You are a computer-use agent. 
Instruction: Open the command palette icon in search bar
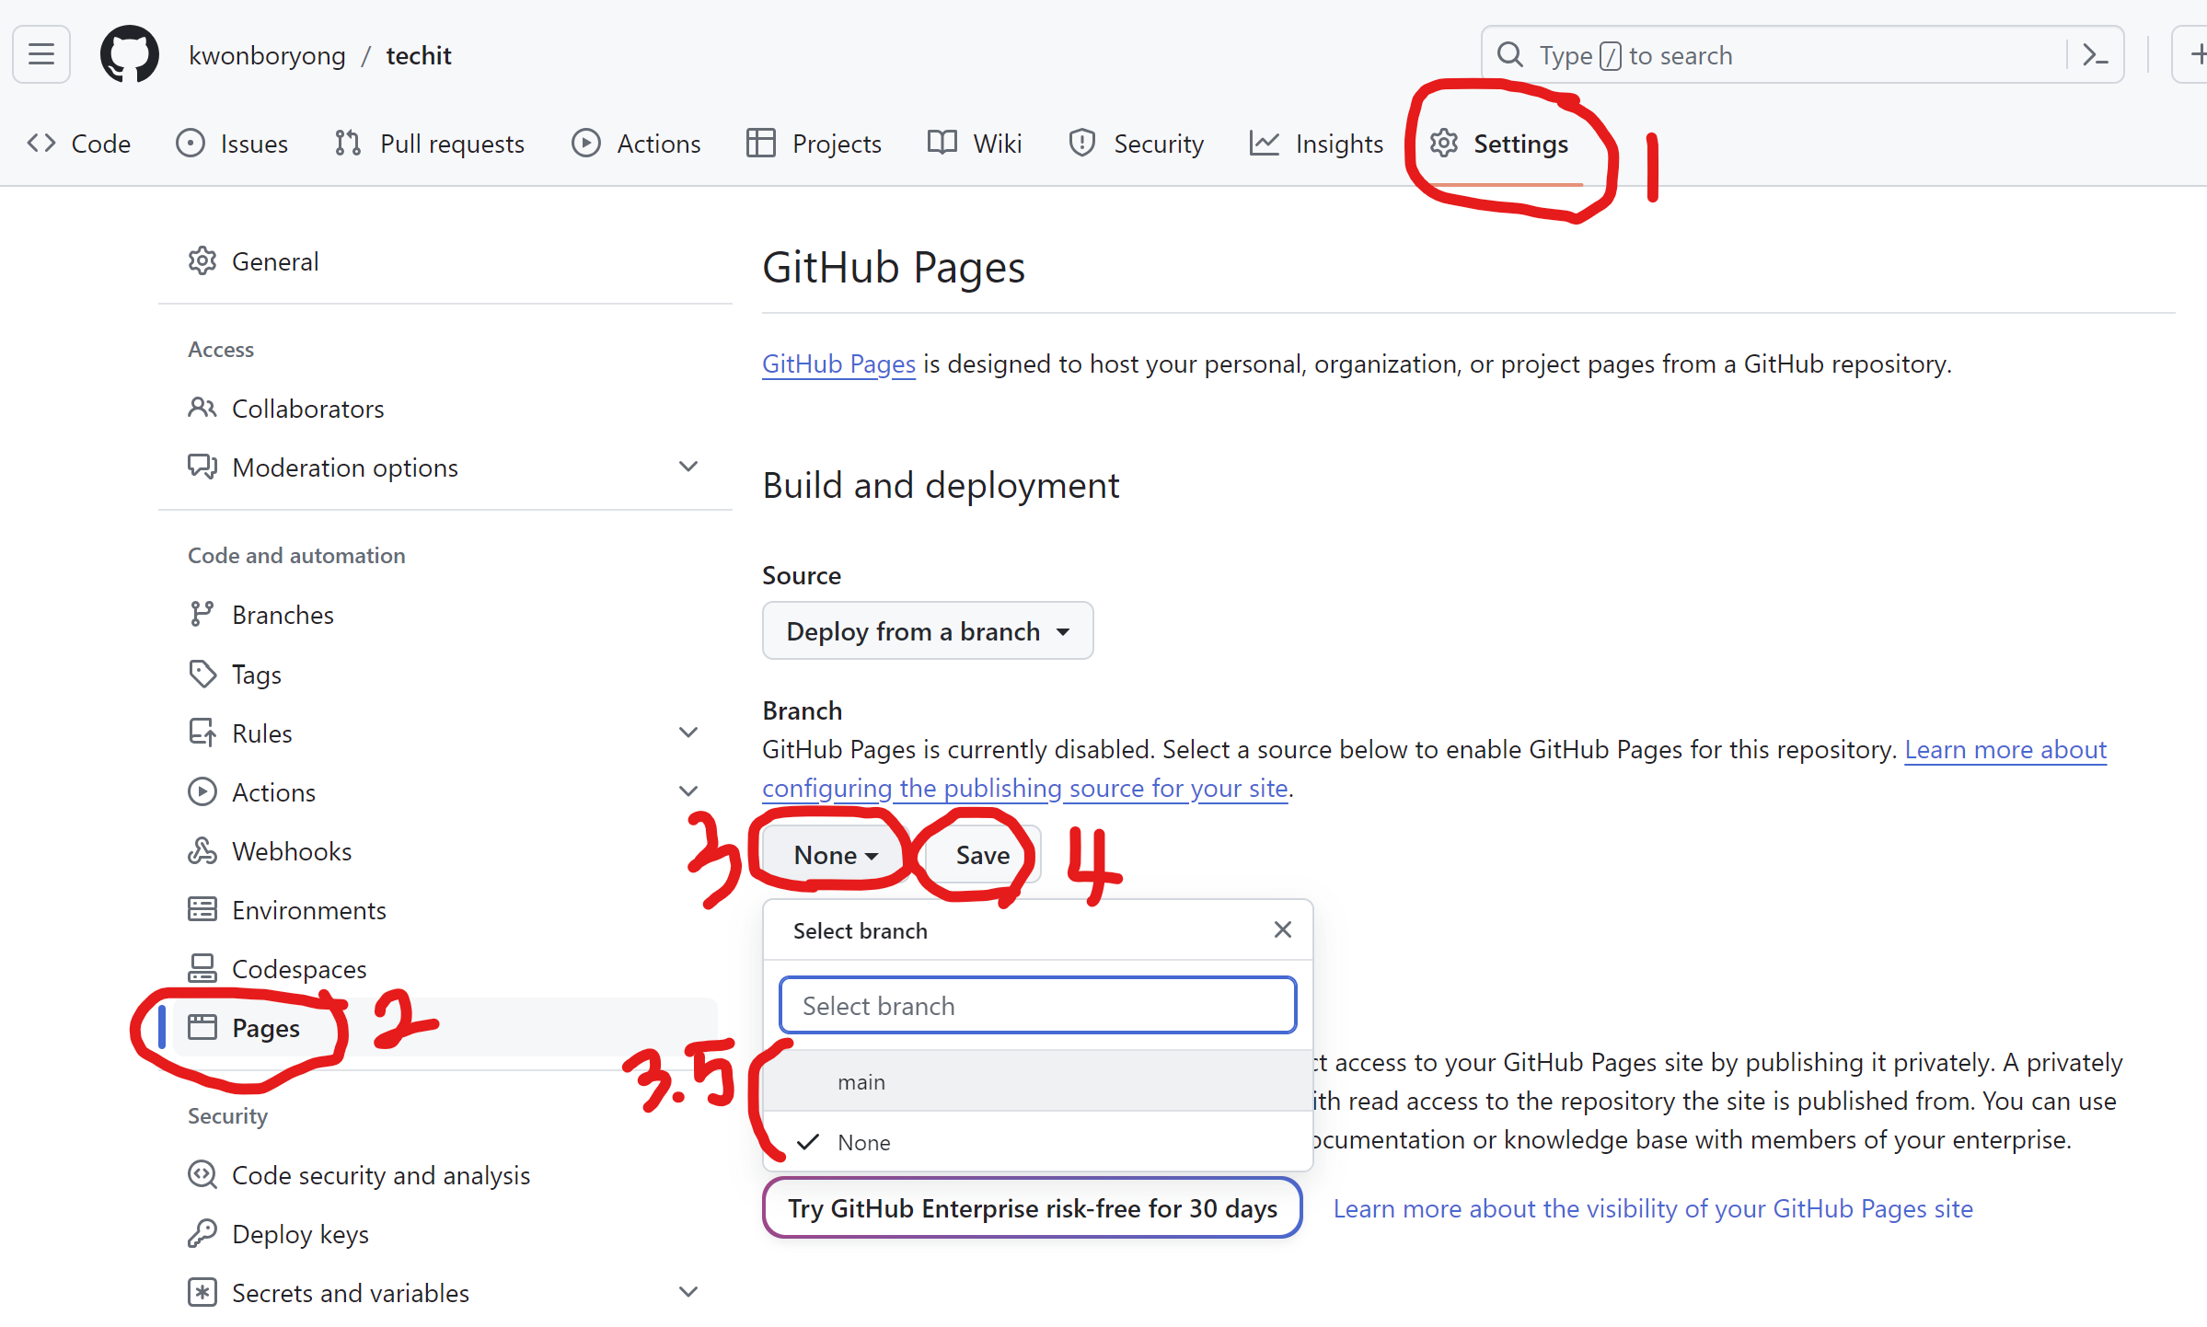pyautogui.click(x=2096, y=55)
